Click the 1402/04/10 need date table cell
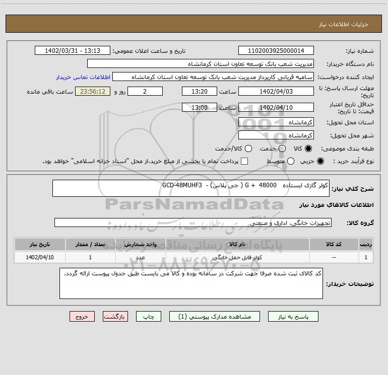The width and height of the screenshot is (388, 375). click(40, 257)
